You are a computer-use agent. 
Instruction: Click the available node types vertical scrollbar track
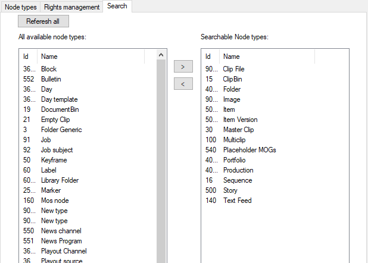[x=161, y=161]
